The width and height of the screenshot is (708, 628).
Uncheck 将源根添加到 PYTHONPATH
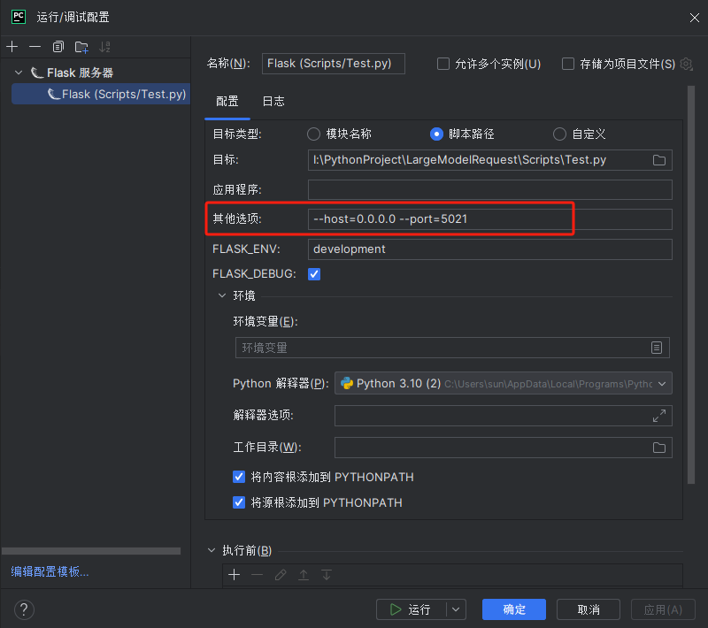(x=239, y=502)
